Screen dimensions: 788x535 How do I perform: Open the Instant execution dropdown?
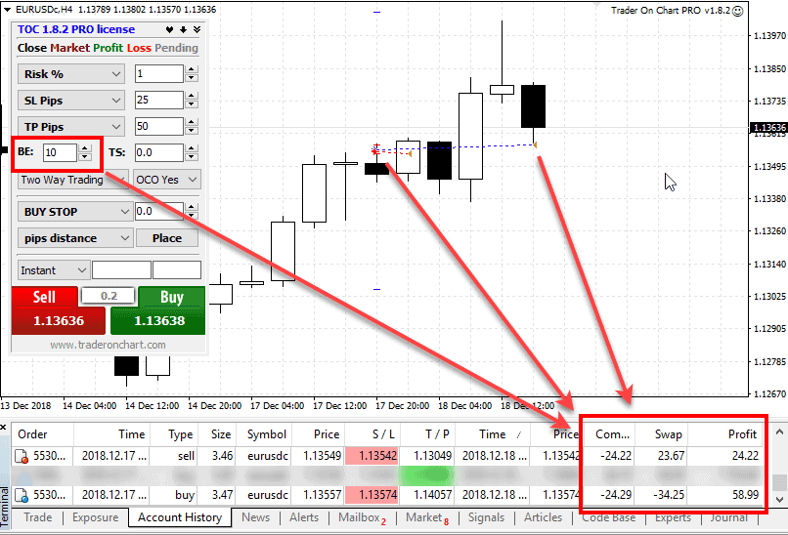click(x=54, y=270)
